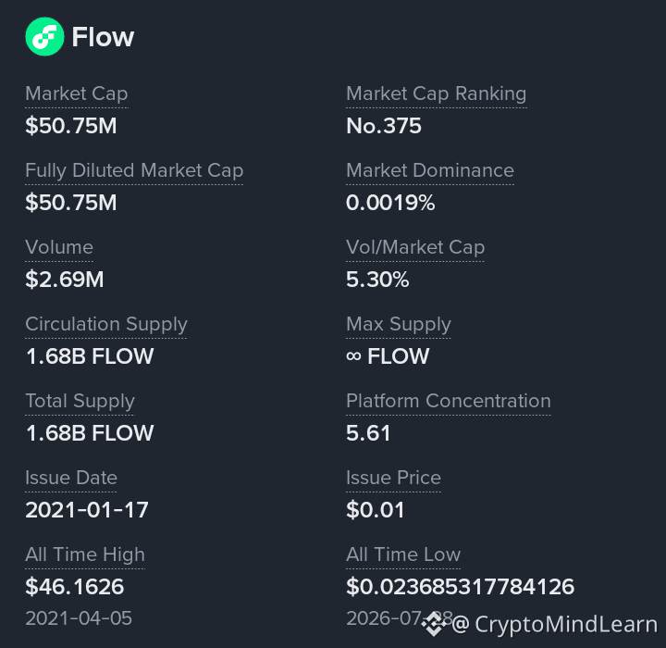Select the No.375 ranking value
This screenshot has width=666, height=648.
click(384, 126)
